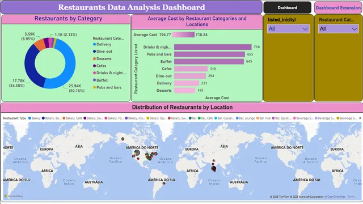Screen dimensions: 363x204
Task: Click the orange Desserts donut segment
Action: pos(40,44)
